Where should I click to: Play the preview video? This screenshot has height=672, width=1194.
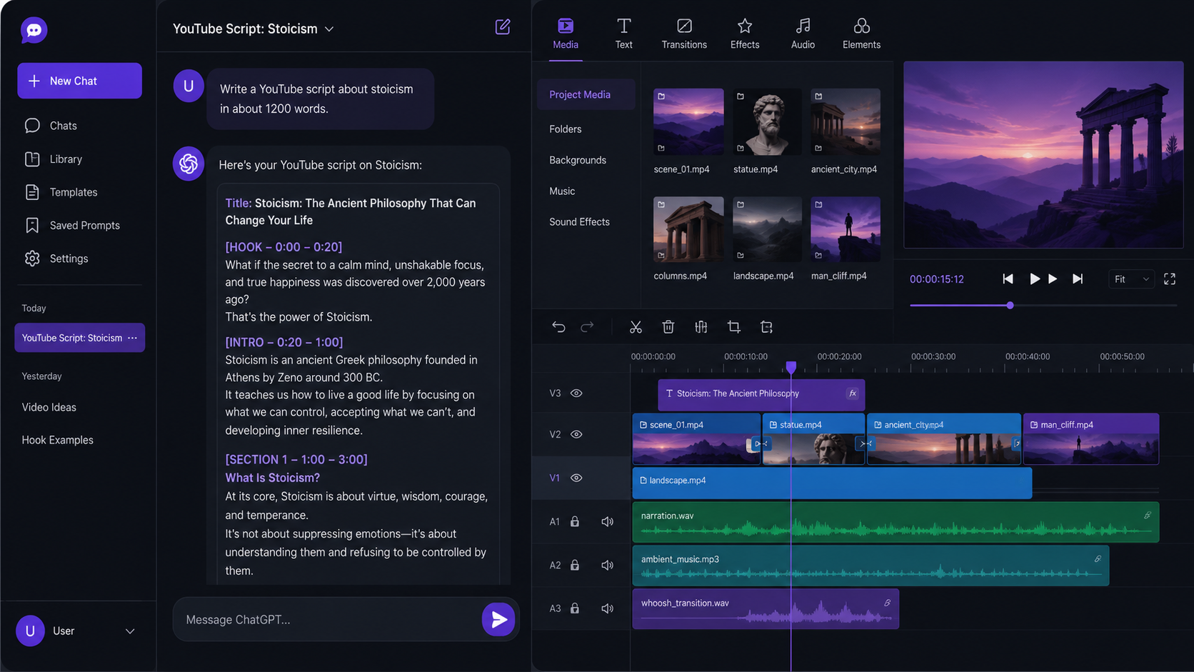point(1034,279)
